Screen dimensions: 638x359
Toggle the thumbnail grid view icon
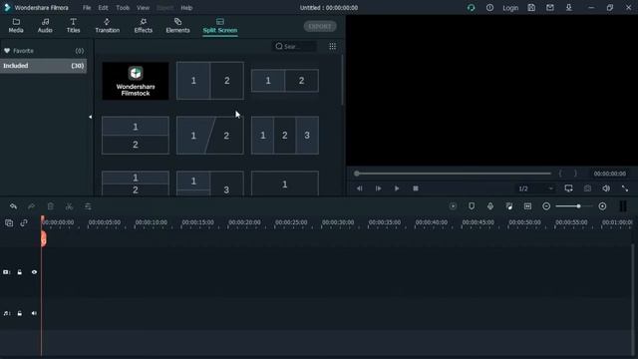coord(332,47)
